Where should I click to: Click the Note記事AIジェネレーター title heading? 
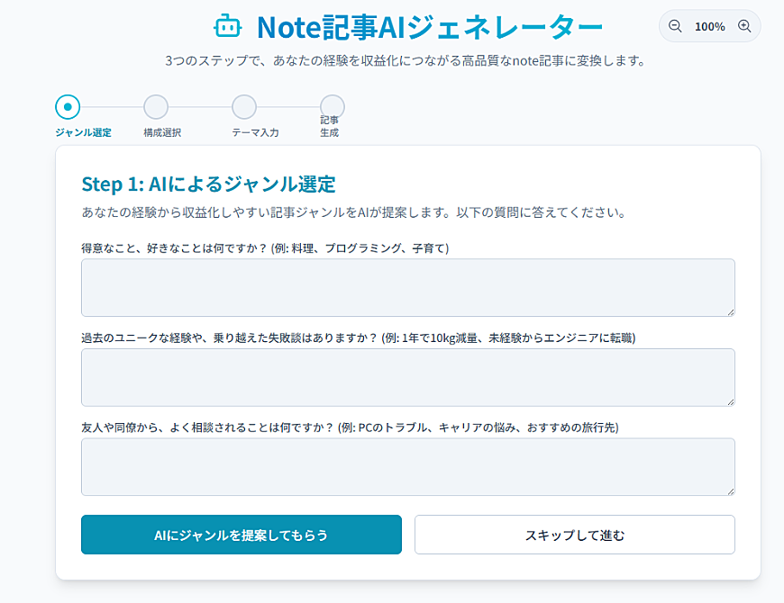tap(430, 27)
